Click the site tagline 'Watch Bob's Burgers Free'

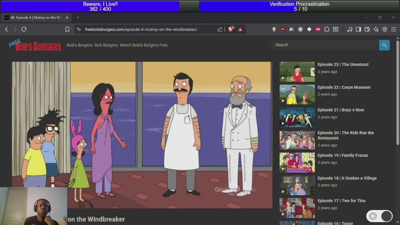144,45
